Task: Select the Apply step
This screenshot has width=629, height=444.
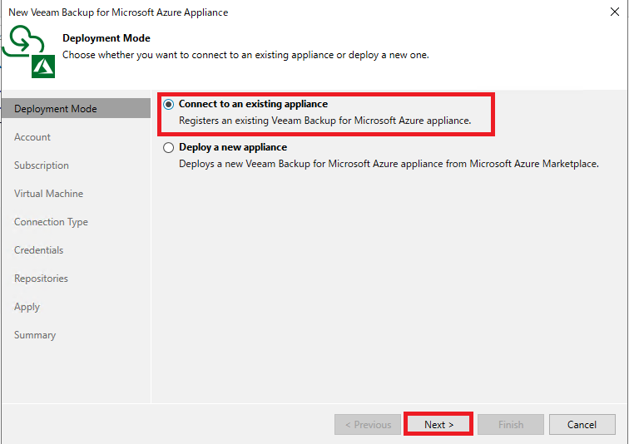Action: (27, 307)
